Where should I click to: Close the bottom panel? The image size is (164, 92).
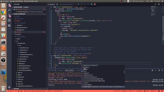tap(162, 70)
